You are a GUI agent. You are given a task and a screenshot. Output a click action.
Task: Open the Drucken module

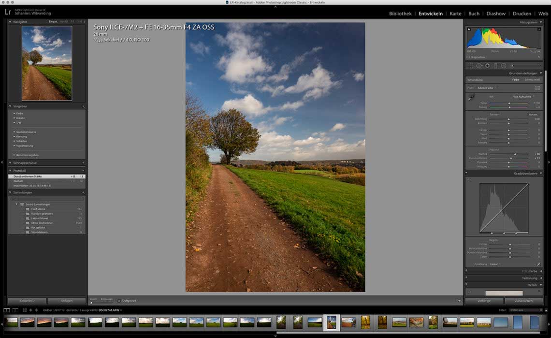click(x=522, y=14)
